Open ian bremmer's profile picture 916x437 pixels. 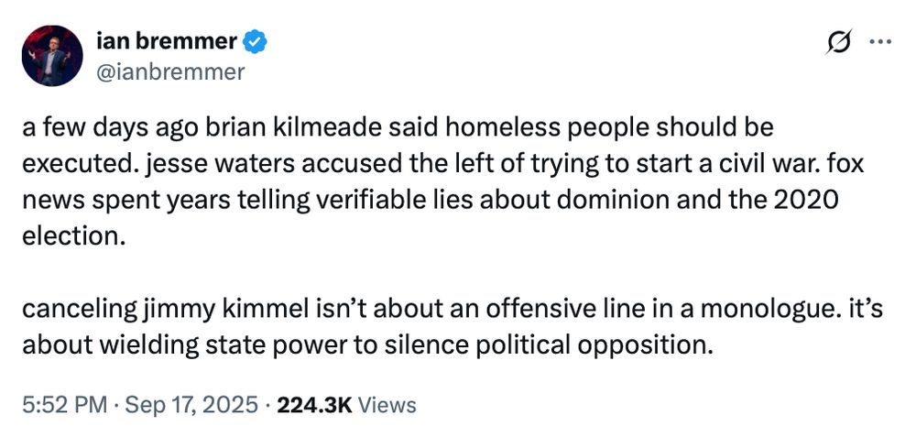point(53,56)
